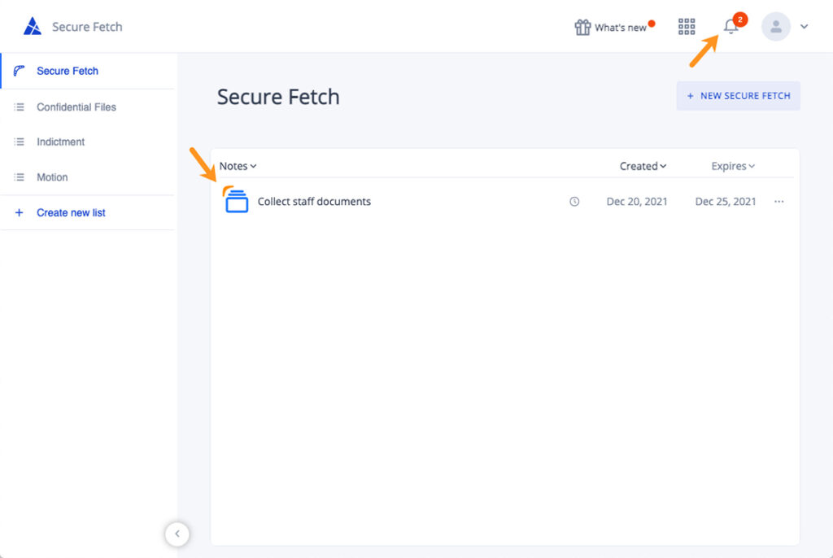Open the apps grid launcher icon

click(x=687, y=27)
